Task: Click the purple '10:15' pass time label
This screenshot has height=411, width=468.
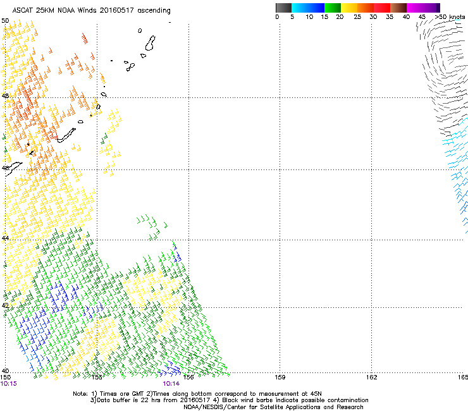Action: 9,384
